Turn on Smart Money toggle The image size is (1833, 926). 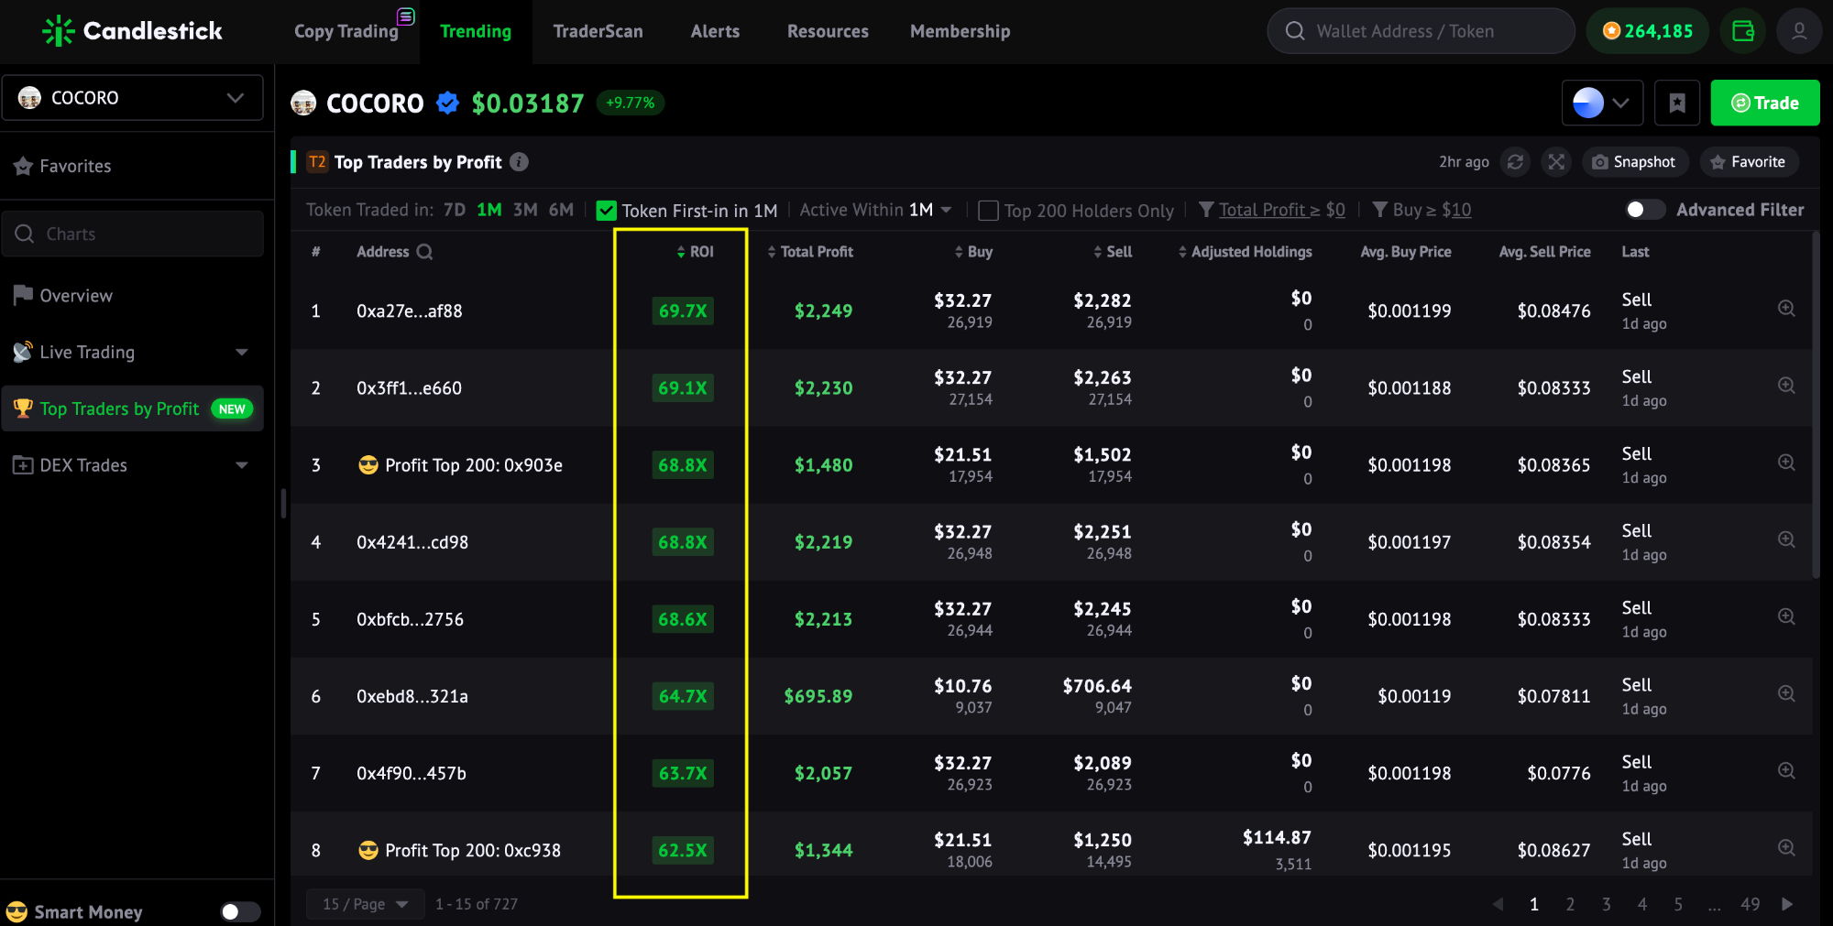point(239,912)
